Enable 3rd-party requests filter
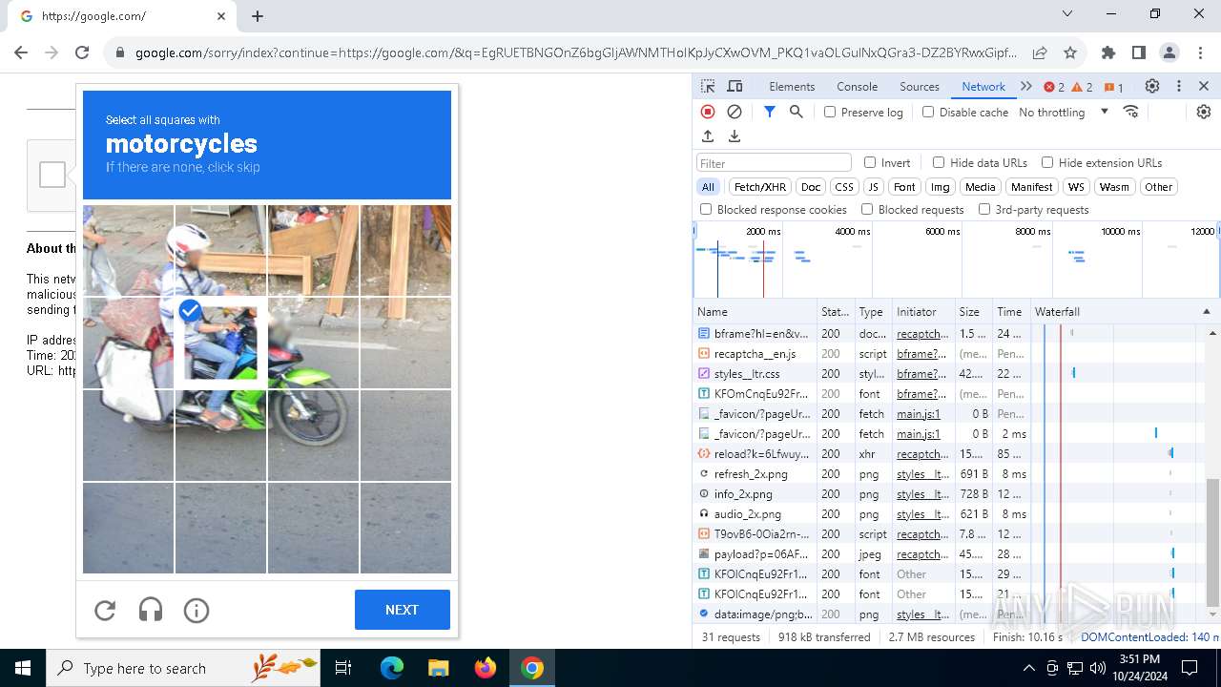The image size is (1221, 687). pyautogui.click(x=984, y=209)
